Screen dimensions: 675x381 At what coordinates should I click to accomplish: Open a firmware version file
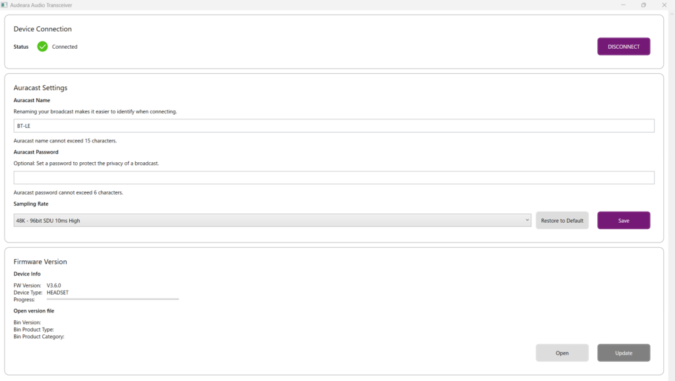562,353
